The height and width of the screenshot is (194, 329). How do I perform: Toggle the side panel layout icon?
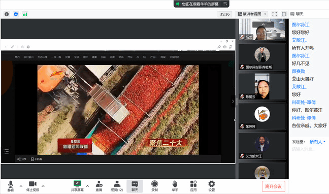coord(284,14)
